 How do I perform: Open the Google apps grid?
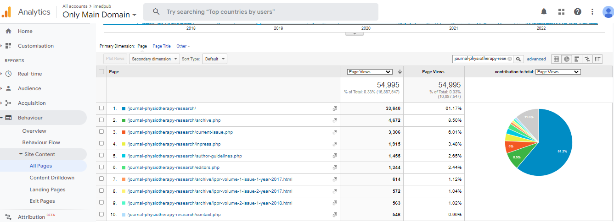(561, 12)
